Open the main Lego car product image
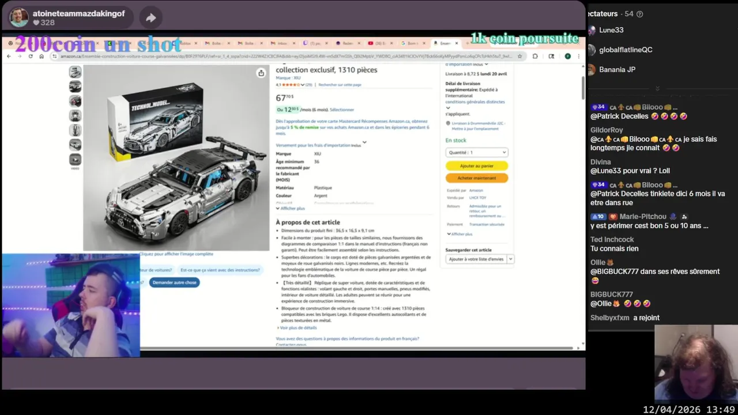The width and height of the screenshot is (738, 415). (176, 157)
